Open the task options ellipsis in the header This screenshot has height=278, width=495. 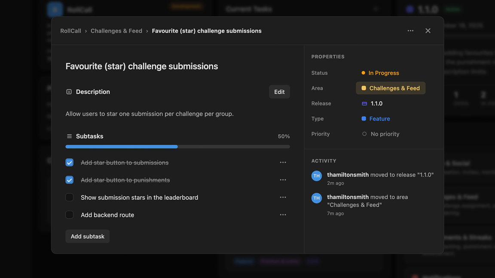(410, 30)
